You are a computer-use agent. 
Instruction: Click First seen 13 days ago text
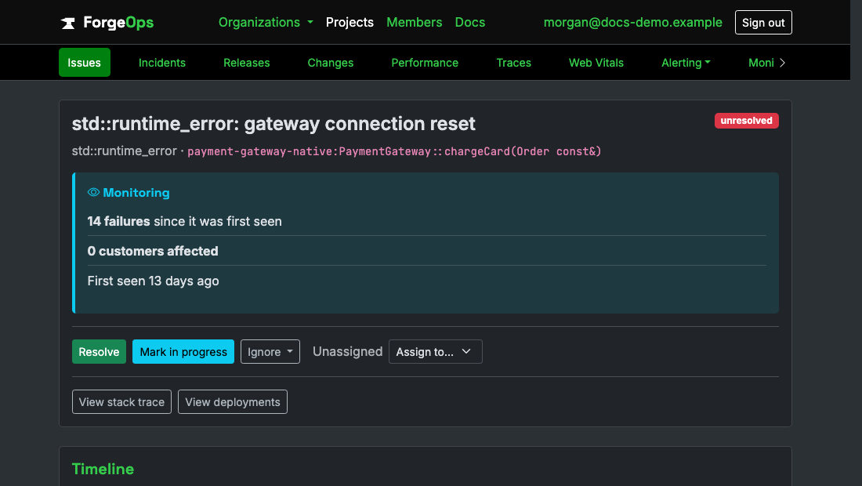[x=153, y=281]
